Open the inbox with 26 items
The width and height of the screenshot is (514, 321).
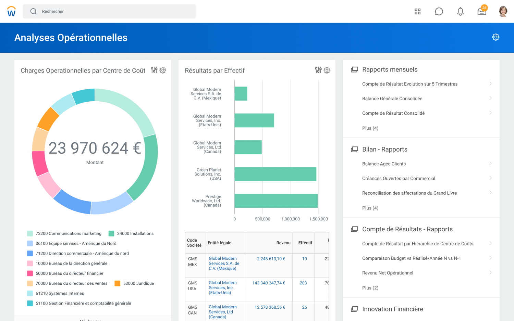pyautogui.click(x=482, y=11)
